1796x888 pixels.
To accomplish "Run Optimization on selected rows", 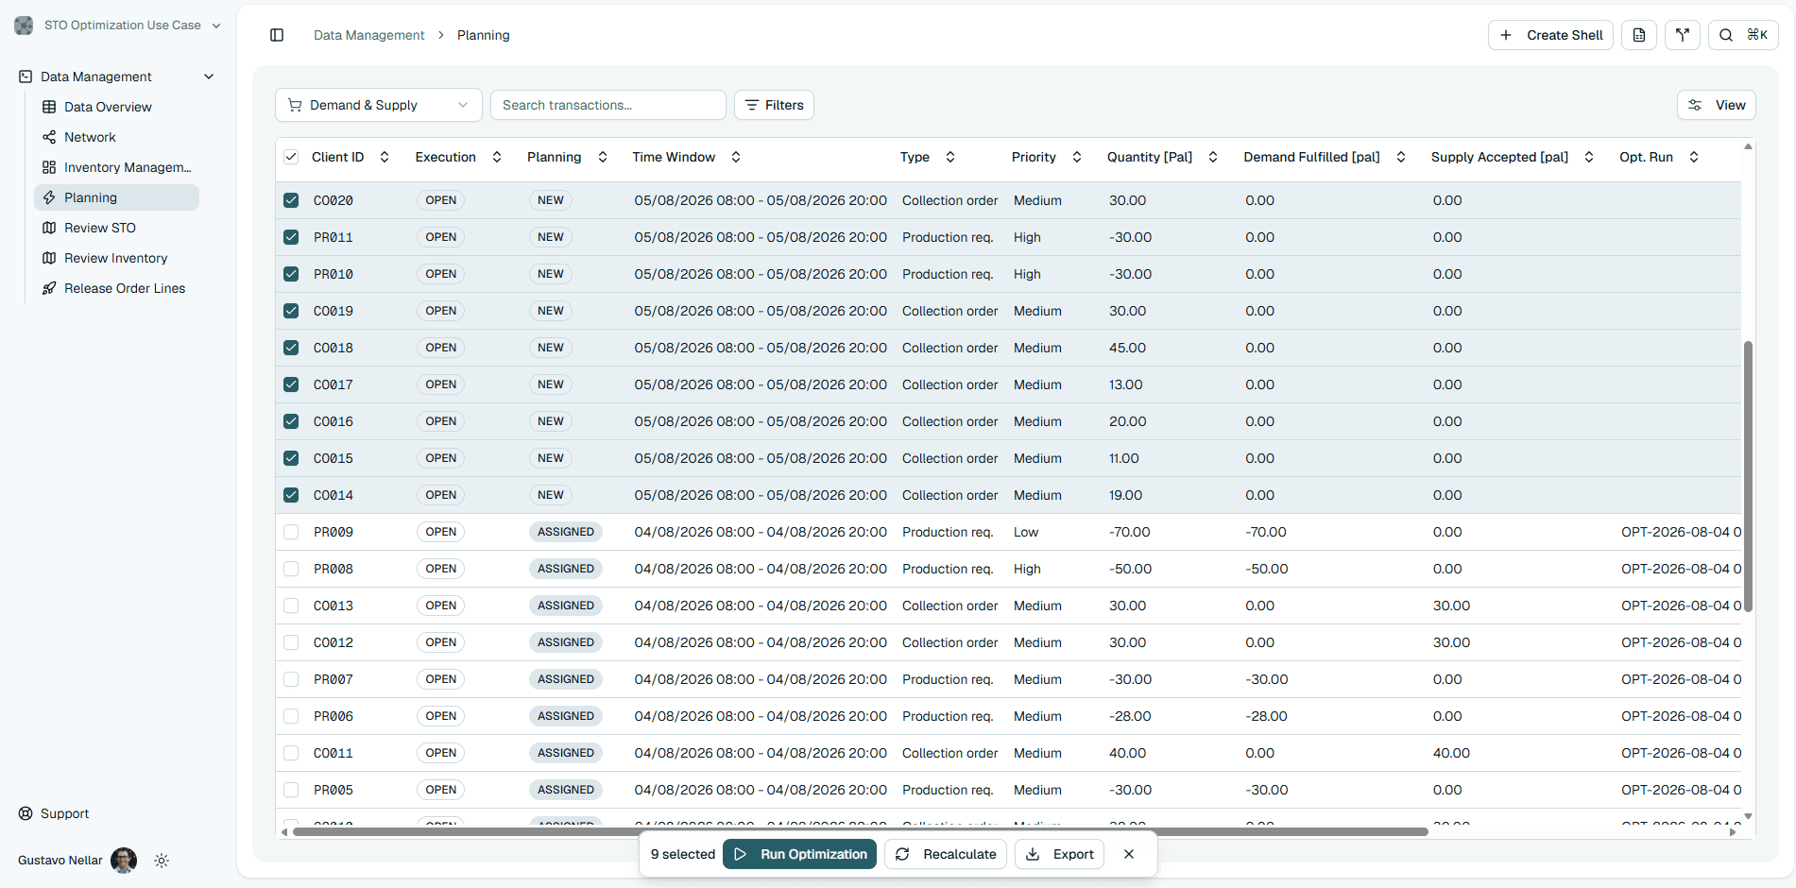I will point(800,854).
